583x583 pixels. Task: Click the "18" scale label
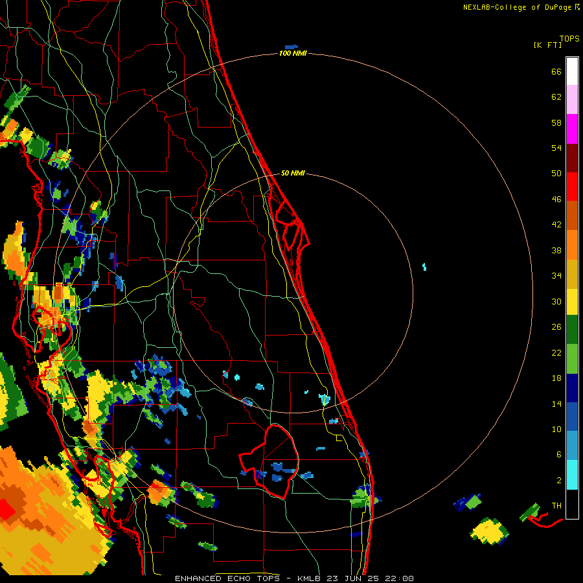(556, 378)
